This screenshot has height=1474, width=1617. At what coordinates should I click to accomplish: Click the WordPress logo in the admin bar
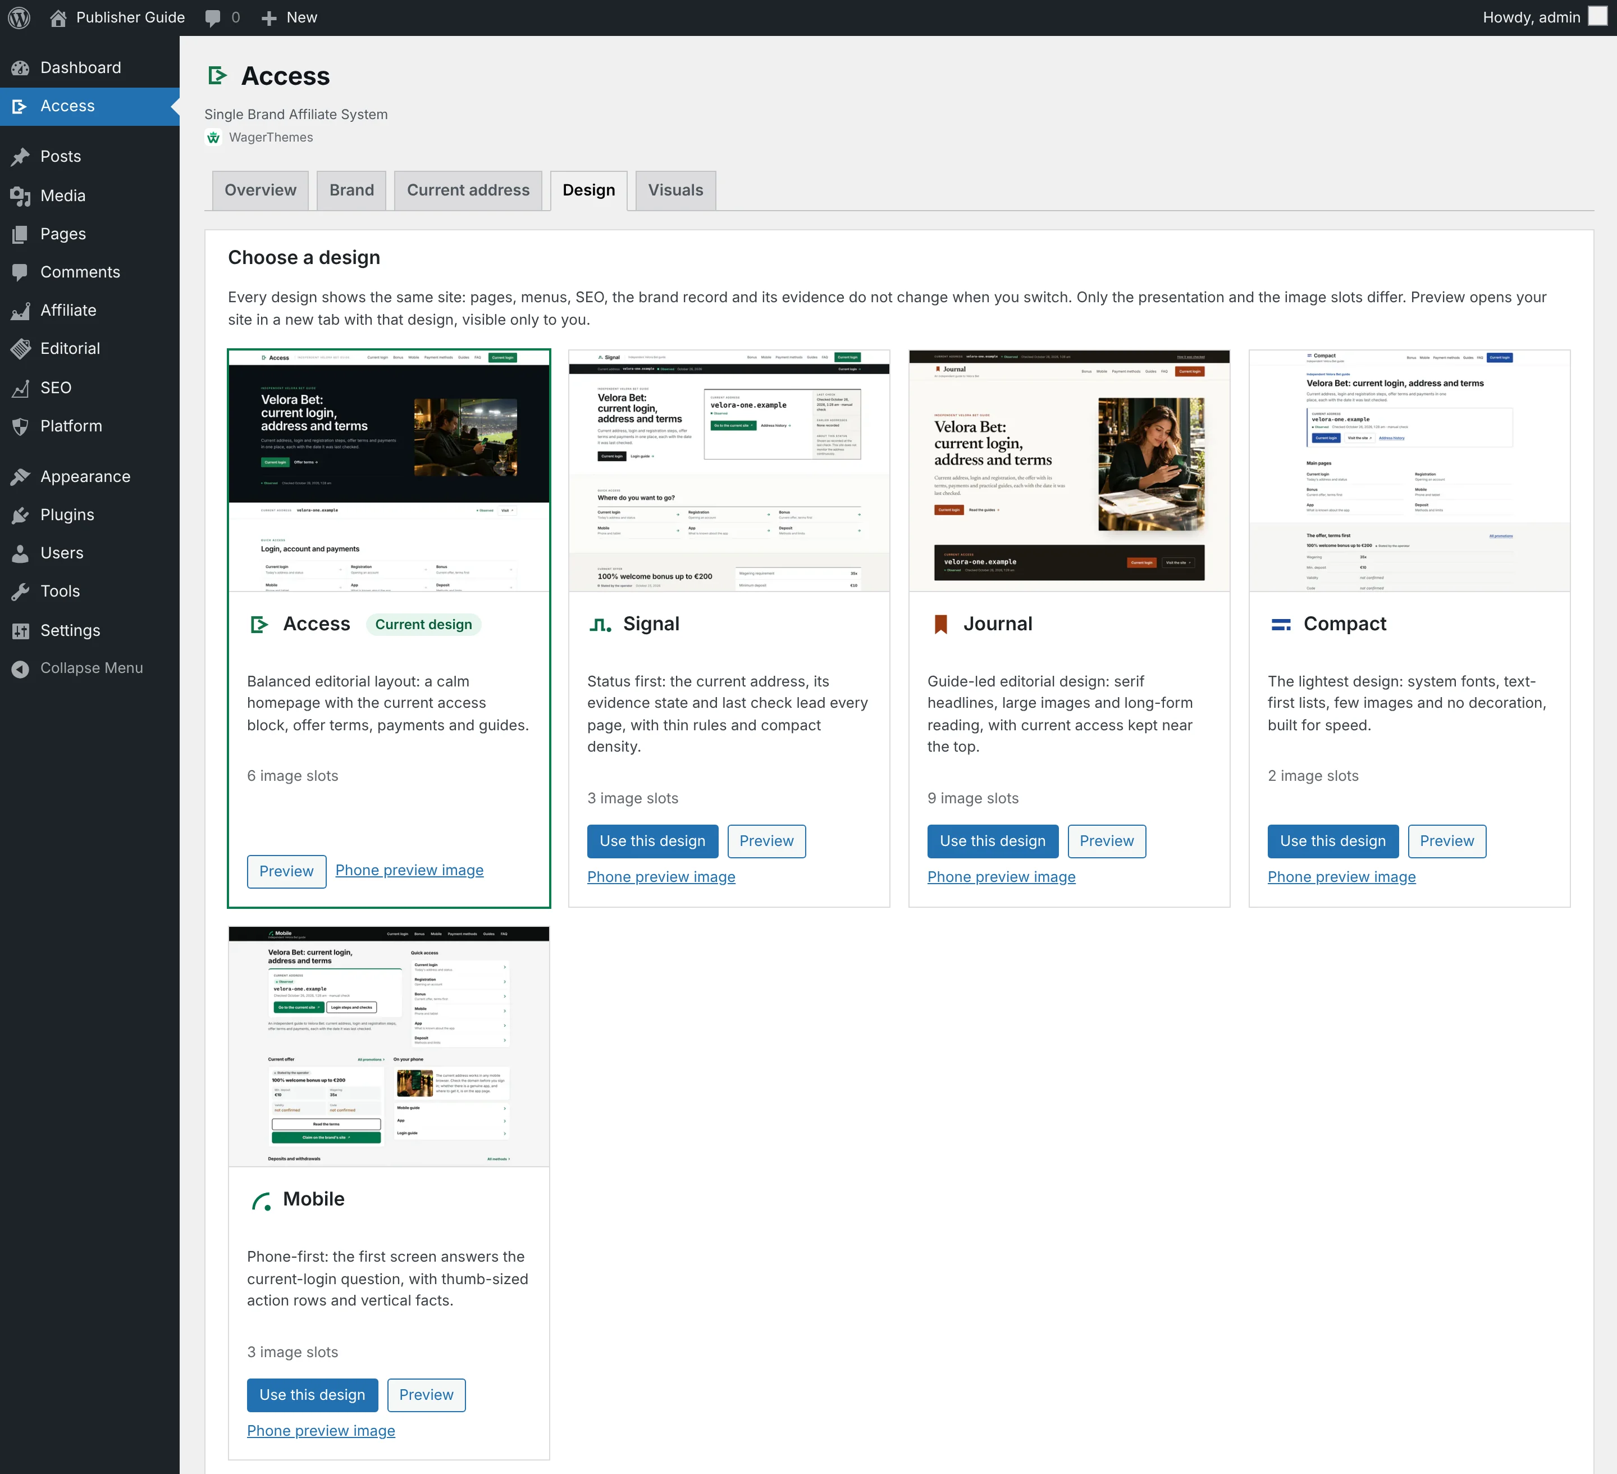tap(19, 17)
